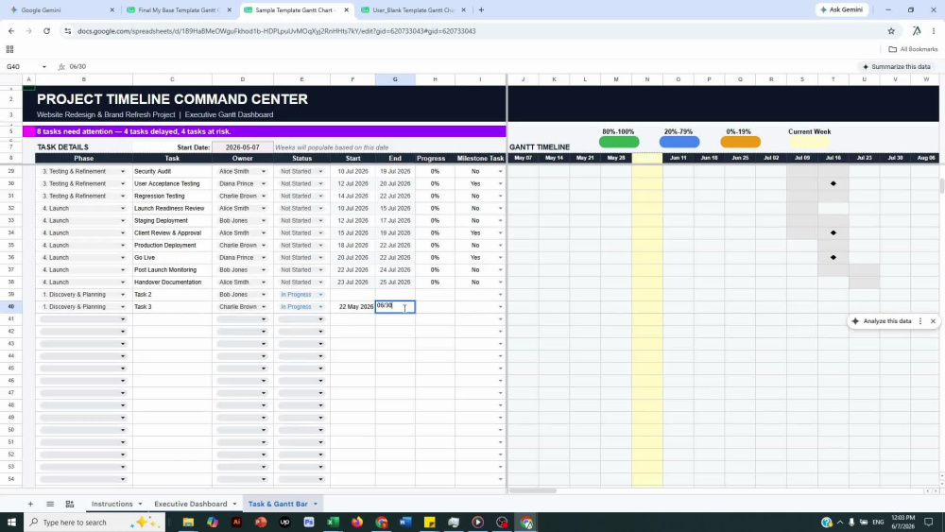Open Adobe Illustrator from taskbar

(x=236, y=522)
